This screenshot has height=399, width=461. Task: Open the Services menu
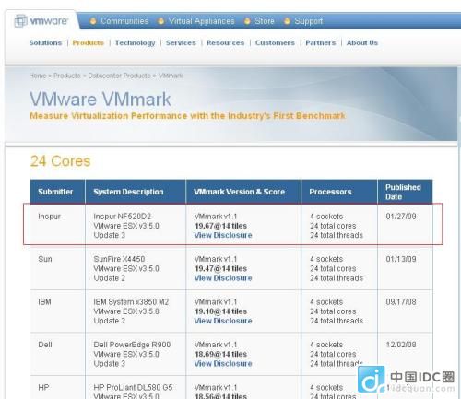point(181,42)
